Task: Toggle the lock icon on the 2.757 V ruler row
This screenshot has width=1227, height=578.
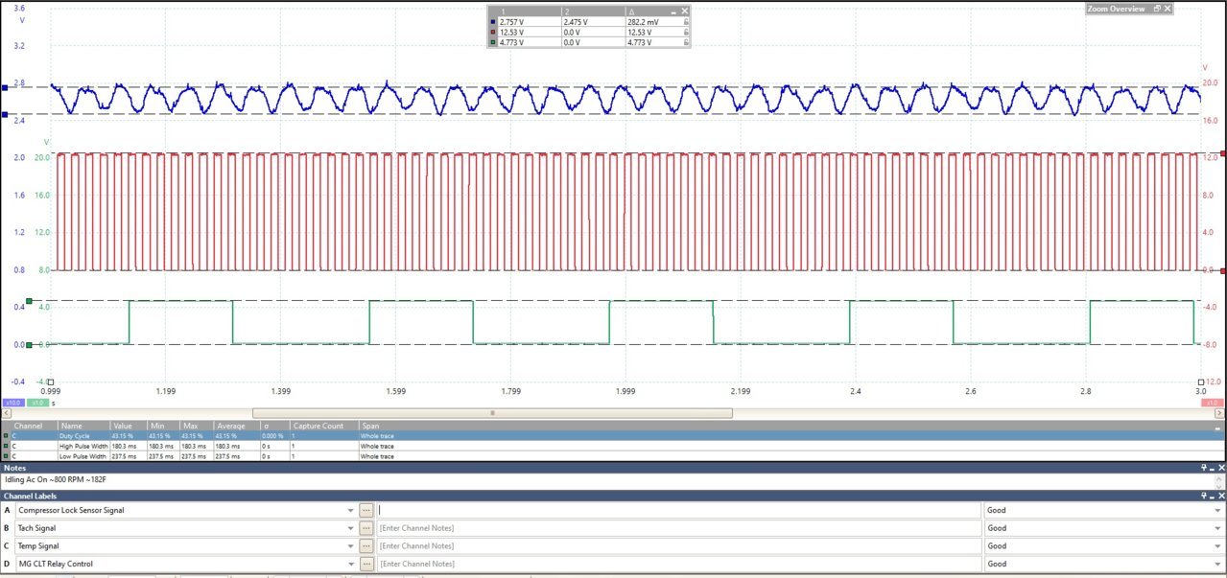Action: pyautogui.click(x=685, y=21)
